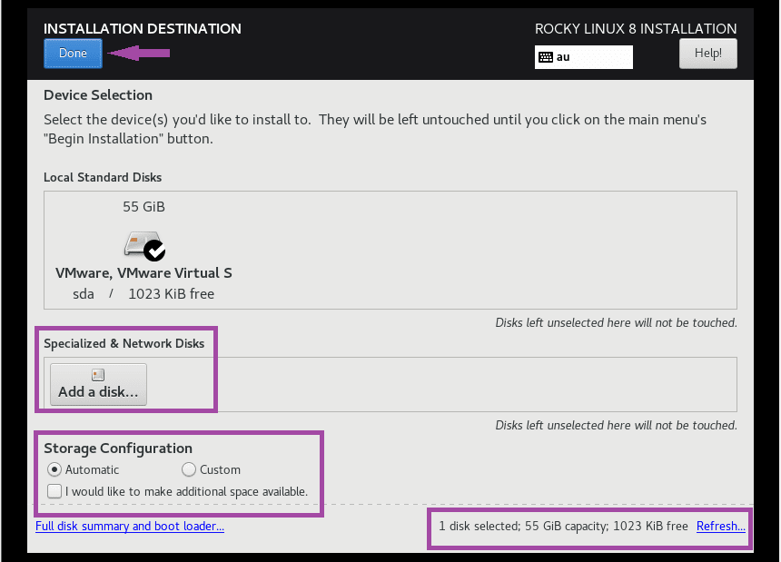Select the 55 GiB disk label
The width and height of the screenshot is (781, 562).
coord(143,207)
